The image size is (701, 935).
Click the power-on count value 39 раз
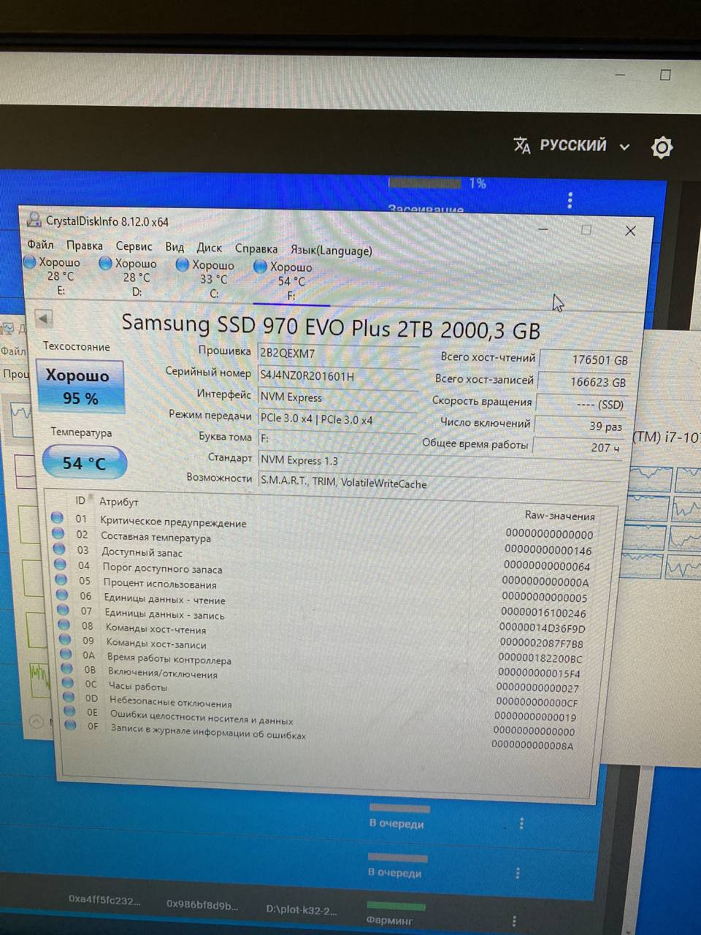click(x=581, y=425)
